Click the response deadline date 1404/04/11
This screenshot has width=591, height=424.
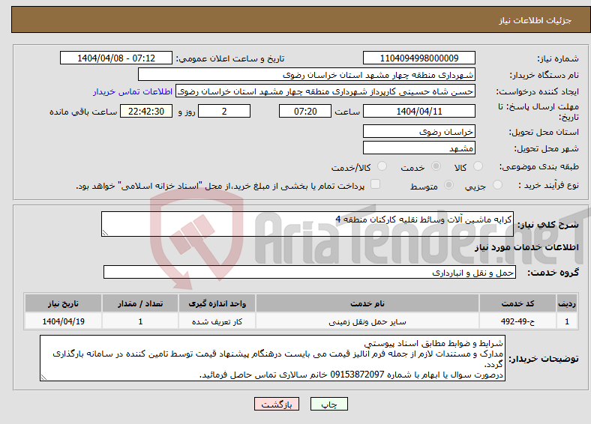tap(418, 111)
